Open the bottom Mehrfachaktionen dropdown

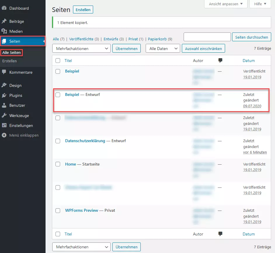point(81,247)
